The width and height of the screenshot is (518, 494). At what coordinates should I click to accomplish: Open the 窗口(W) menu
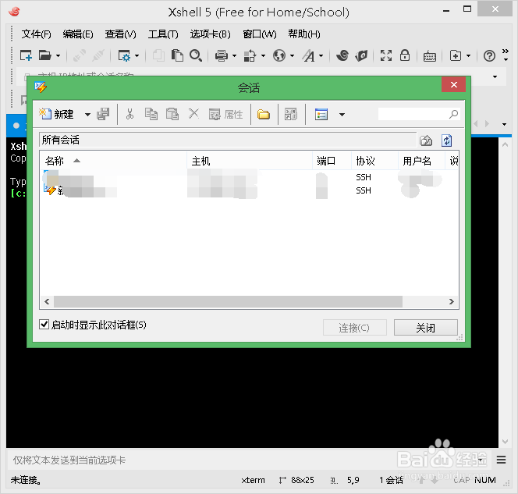tap(260, 34)
